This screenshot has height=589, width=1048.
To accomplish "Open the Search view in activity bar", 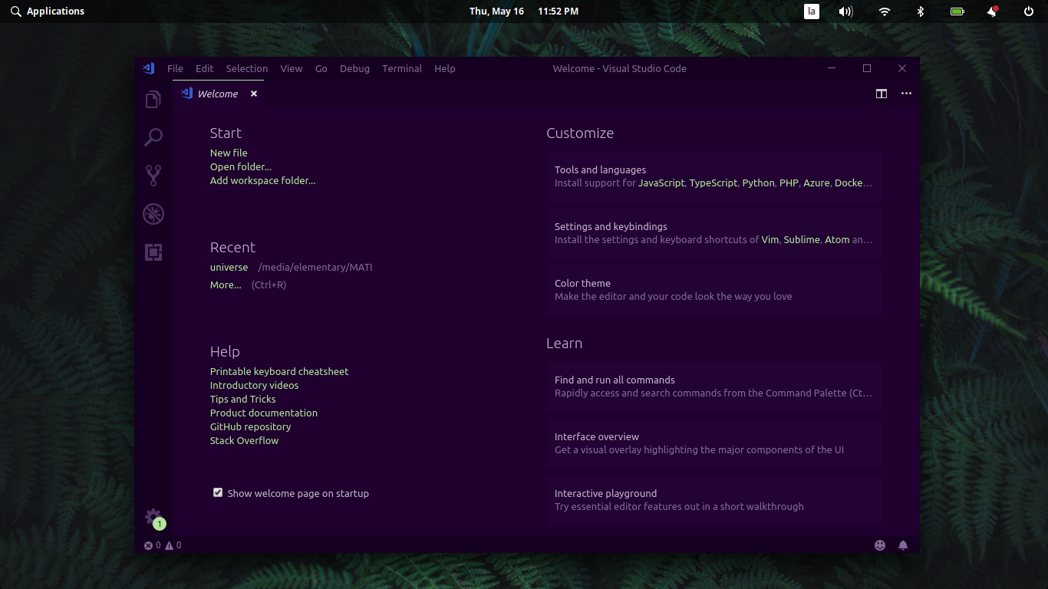I will click(153, 137).
